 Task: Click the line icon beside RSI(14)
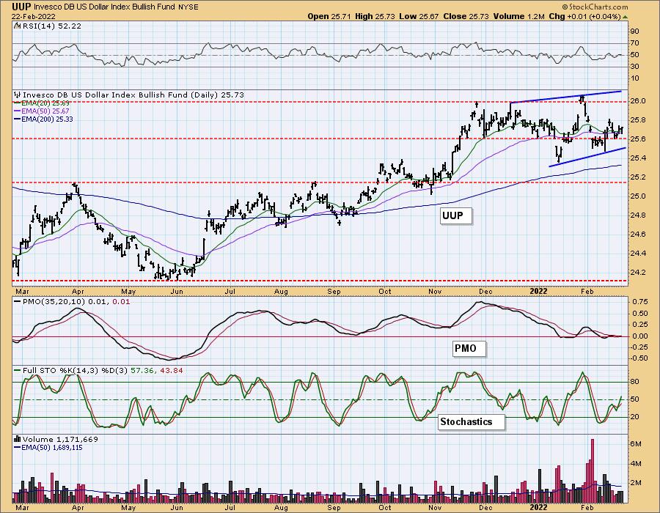tap(17, 26)
